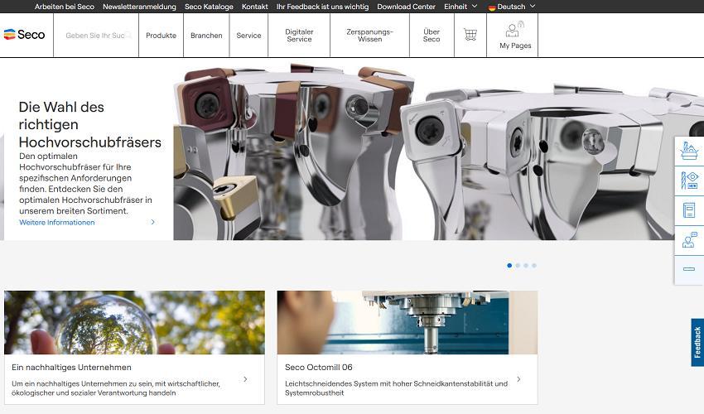This screenshot has width=704, height=414.
Task: Click the Seco logo
Action: tap(24, 35)
